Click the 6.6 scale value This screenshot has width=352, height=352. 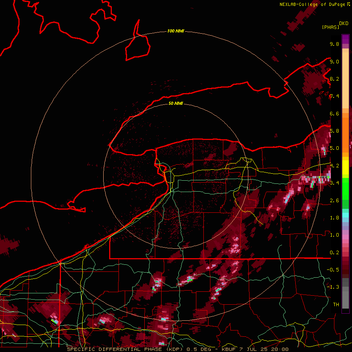334,113
